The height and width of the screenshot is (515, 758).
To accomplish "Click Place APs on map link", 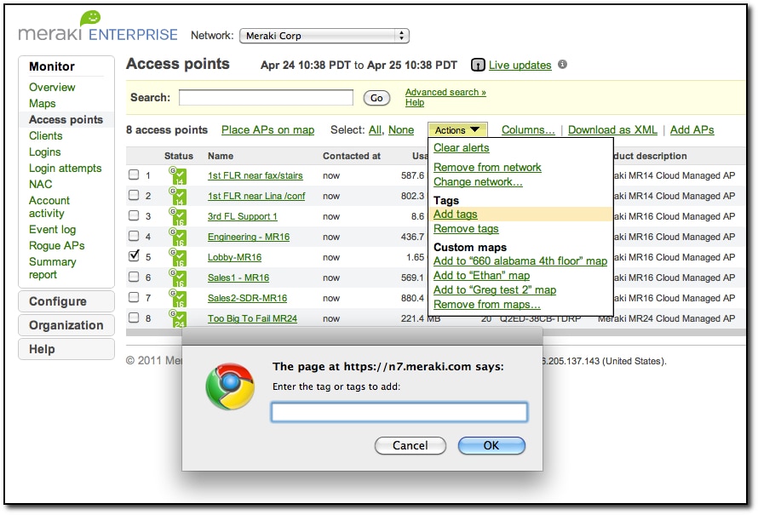I will (267, 130).
